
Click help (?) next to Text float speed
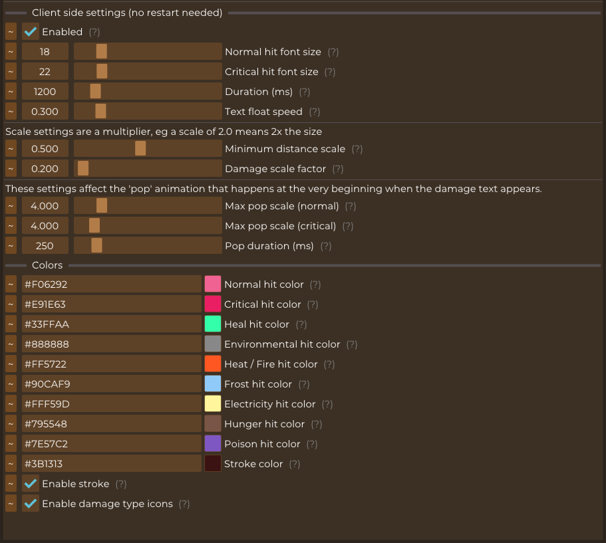tap(315, 112)
